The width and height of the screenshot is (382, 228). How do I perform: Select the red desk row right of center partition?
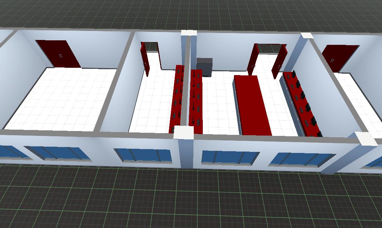(196, 101)
